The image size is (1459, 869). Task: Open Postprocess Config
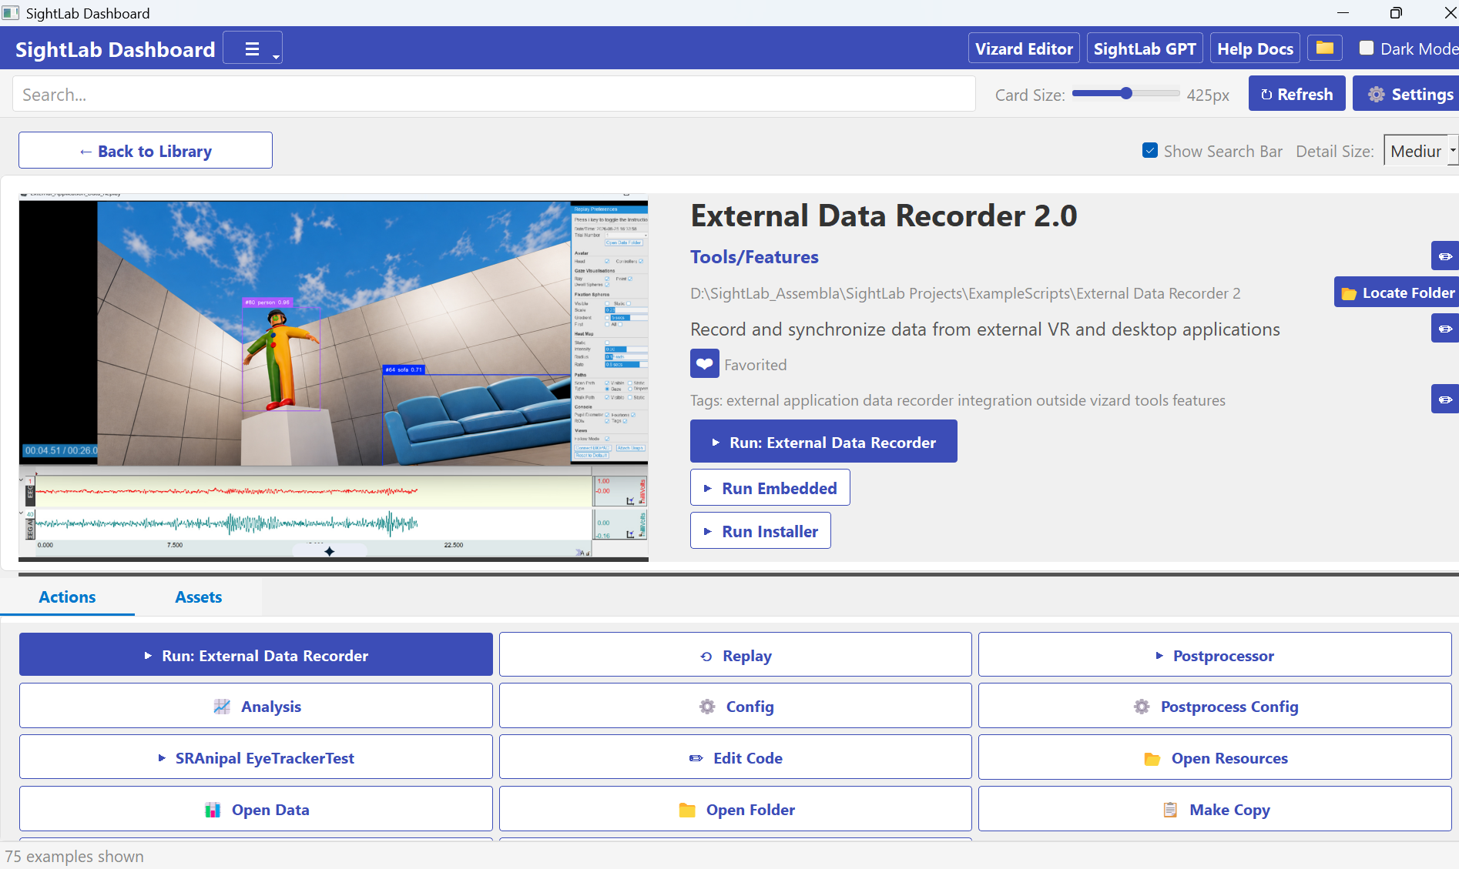pyautogui.click(x=1215, y=706)
